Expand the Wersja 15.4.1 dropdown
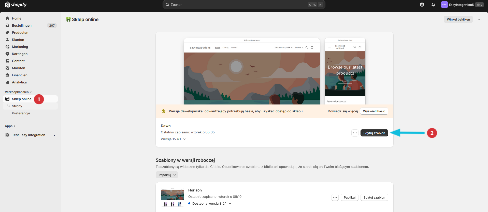488x212 pixels. [173, 139]
